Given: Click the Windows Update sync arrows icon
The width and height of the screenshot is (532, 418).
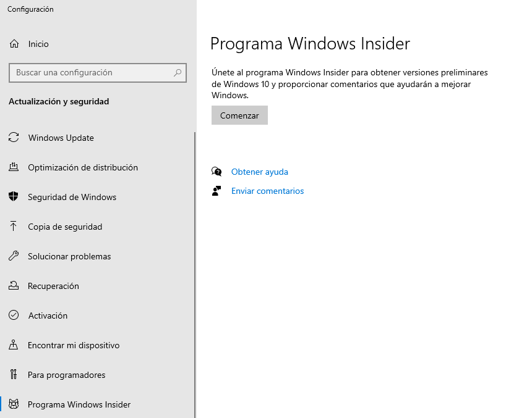Looking at the screenshot, I should click(x=14, y=138).
